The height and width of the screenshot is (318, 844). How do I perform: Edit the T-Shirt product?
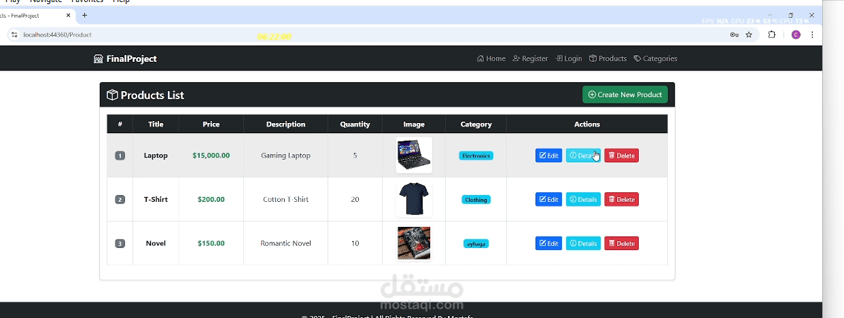(548, 199)
